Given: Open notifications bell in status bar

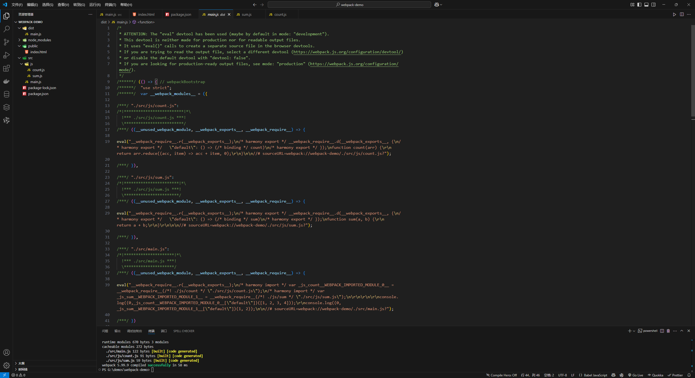Looking at the screenshot, I should click(689, 375).
